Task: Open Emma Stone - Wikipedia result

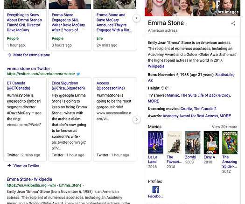Action: [29, 179]
